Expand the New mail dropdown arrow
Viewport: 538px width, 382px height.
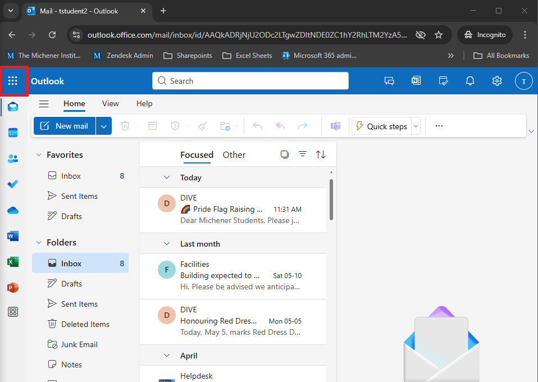coord(104,126)
